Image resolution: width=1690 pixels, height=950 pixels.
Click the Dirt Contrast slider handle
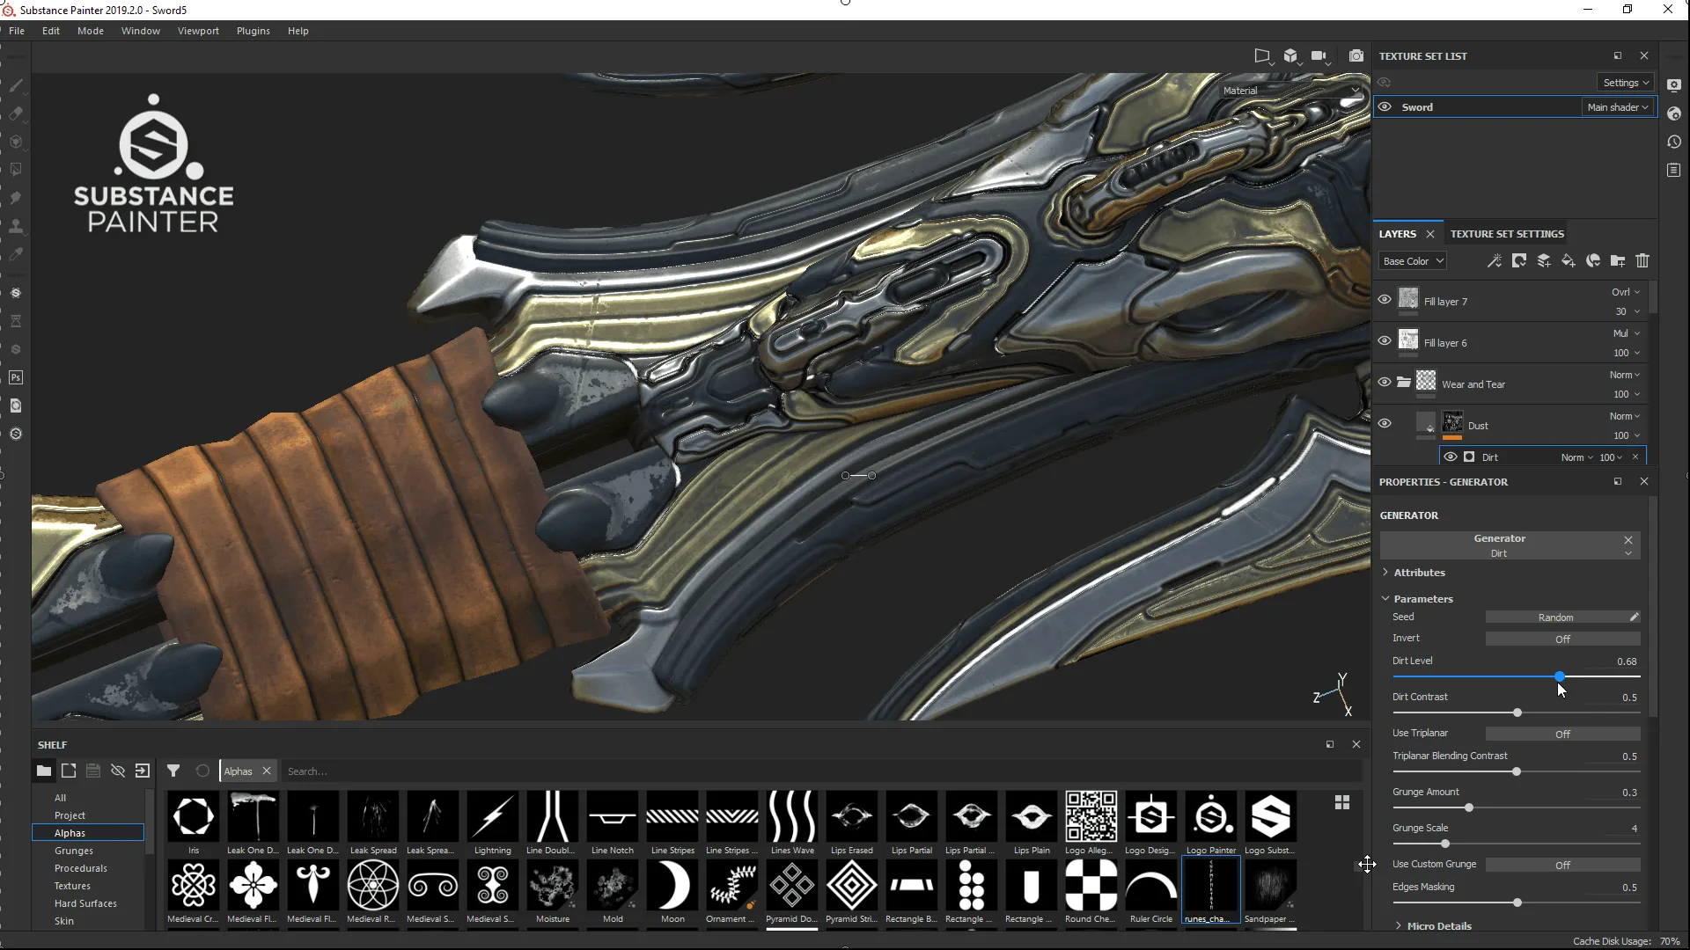tap(1517, 712)
